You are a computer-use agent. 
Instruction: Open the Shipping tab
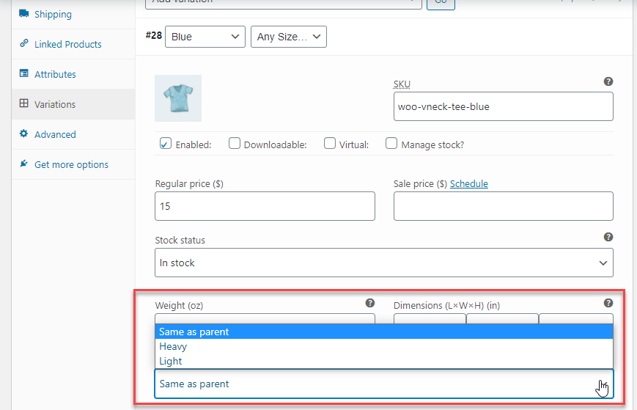click(73, 14)
